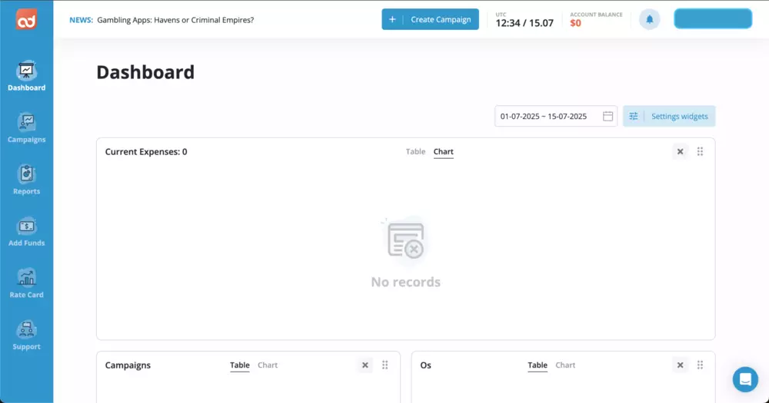
Task: Open news headline about Gambling Apps
Action: click(175, 20)
